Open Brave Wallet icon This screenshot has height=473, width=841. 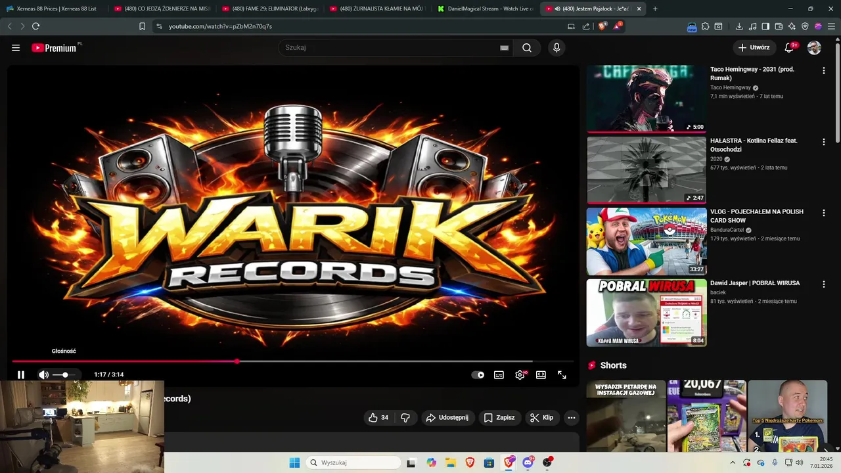pos(779,26)
